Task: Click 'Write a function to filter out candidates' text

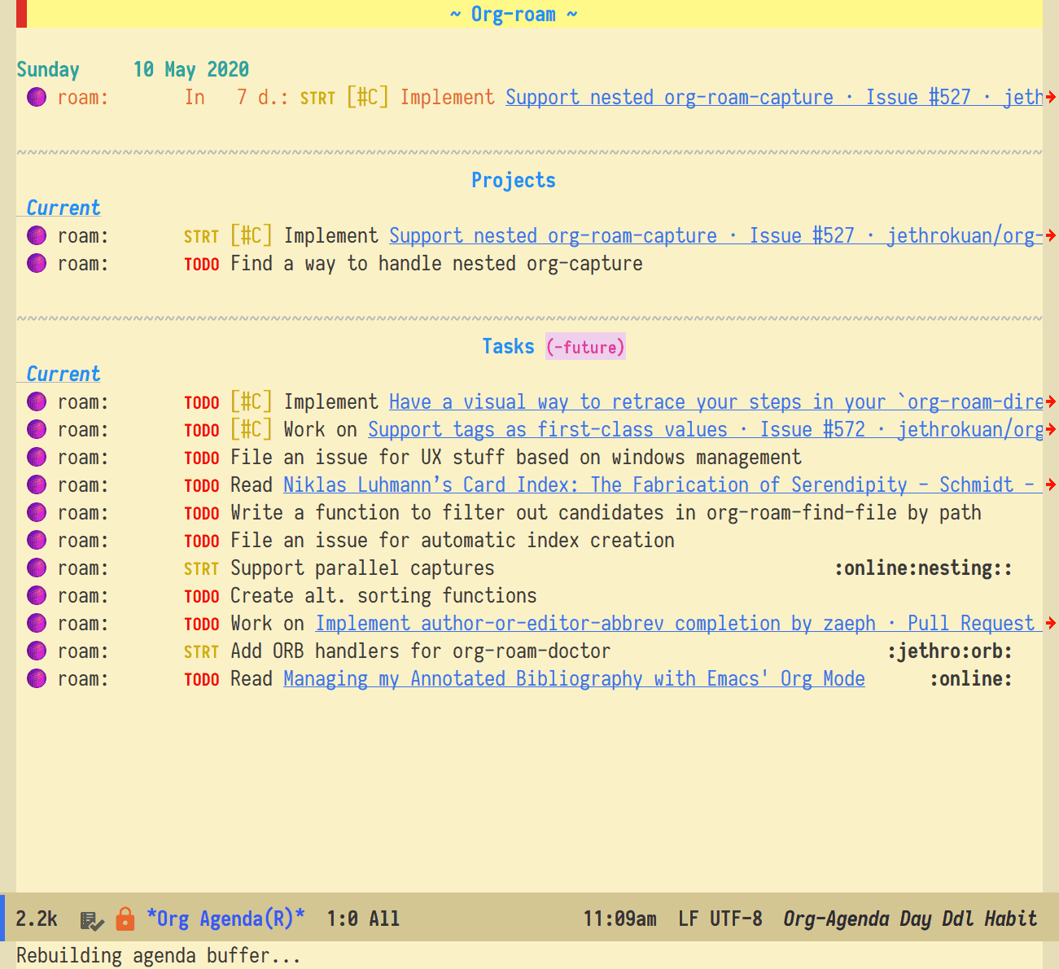Action: 606,513
